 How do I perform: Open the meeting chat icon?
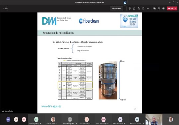[x=134, y=8]
